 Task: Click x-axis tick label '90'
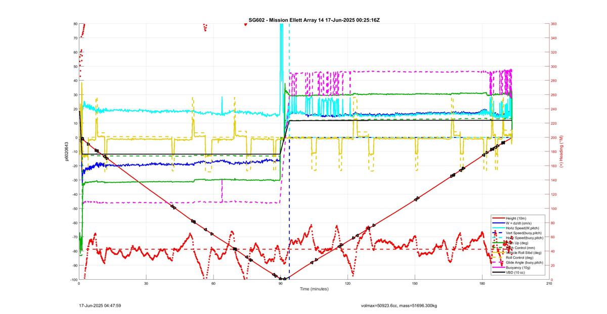tap(281, 283)
